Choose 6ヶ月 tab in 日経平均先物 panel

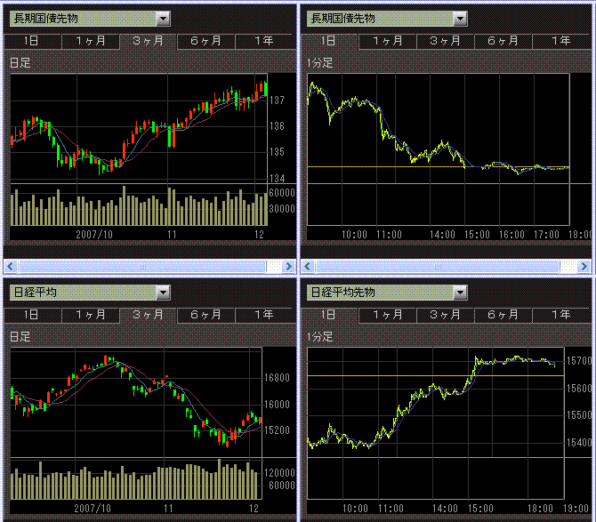click(x=503, y=315)
